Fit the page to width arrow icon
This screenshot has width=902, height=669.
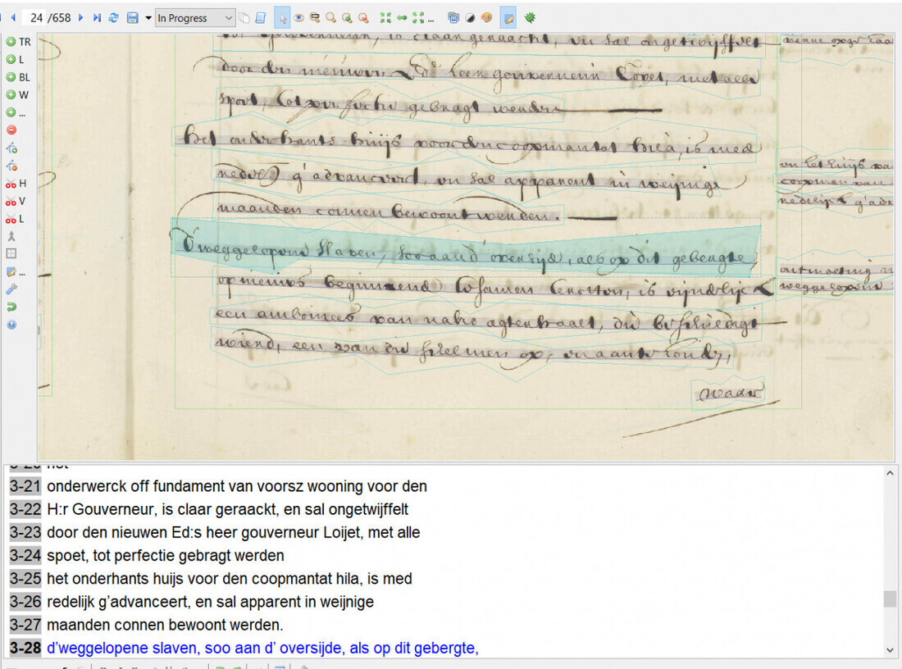pos(402,18)
